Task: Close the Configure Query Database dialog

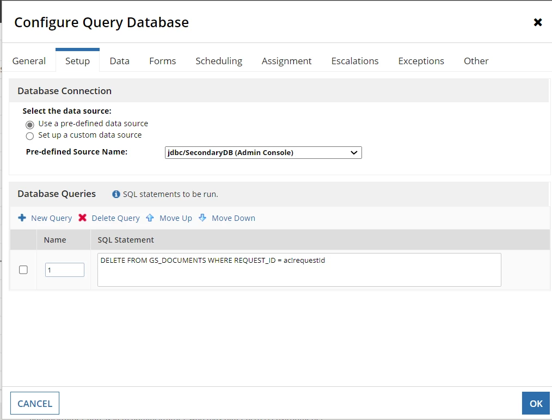Action: coord(537,22)
